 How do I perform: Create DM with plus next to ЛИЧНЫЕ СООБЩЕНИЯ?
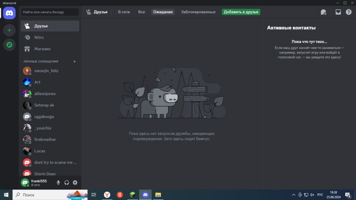click(x=74, y=61)
